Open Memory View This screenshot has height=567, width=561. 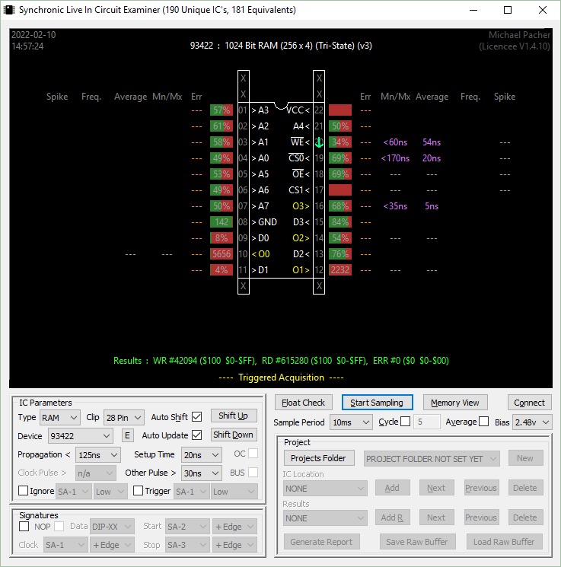[454, 403]
